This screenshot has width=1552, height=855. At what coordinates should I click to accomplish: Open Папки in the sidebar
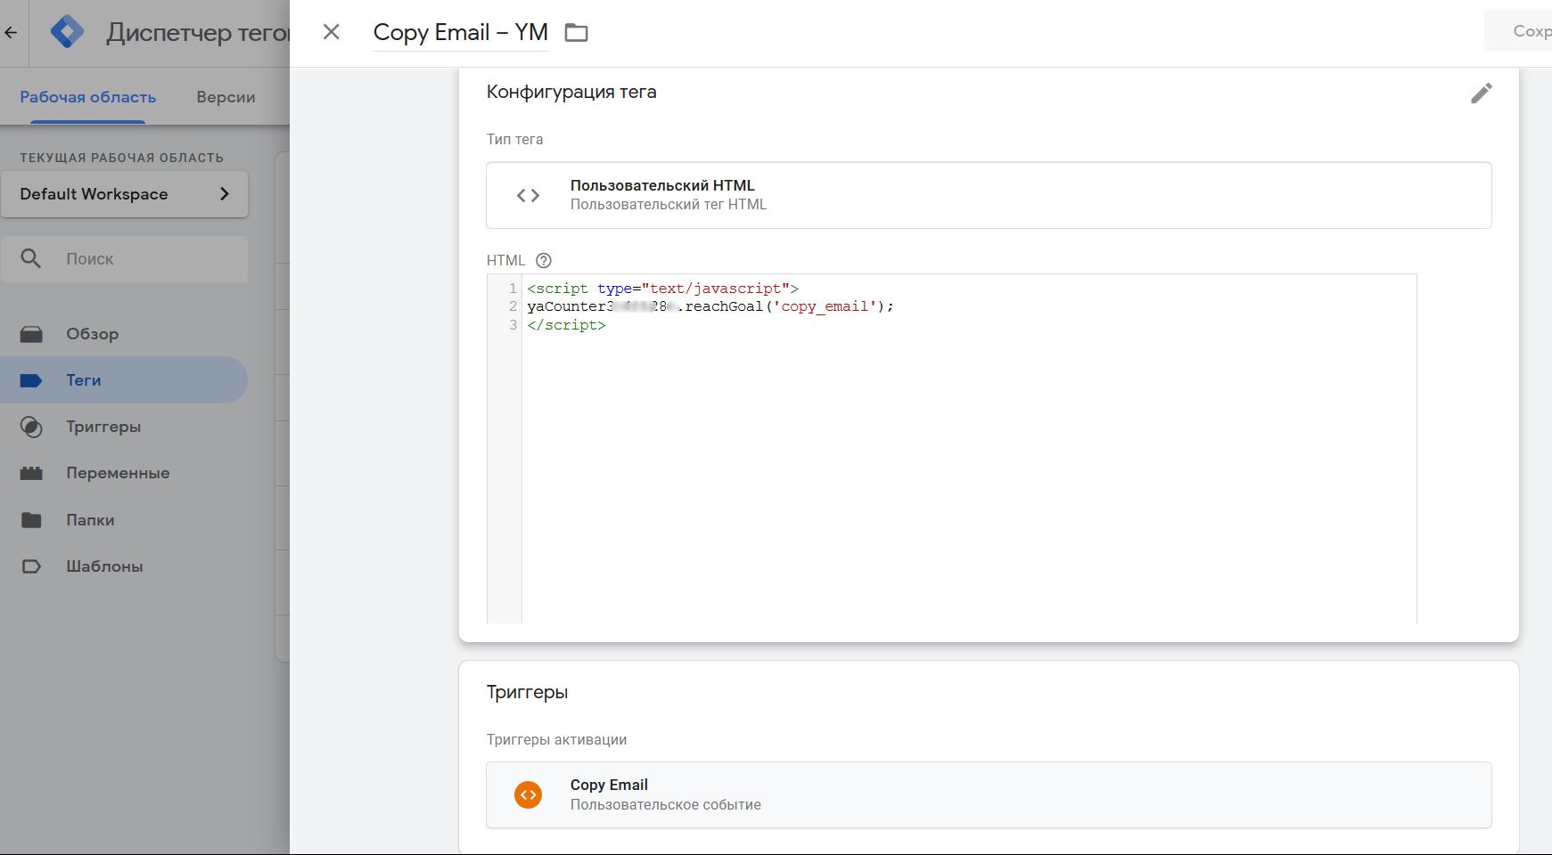124,520
